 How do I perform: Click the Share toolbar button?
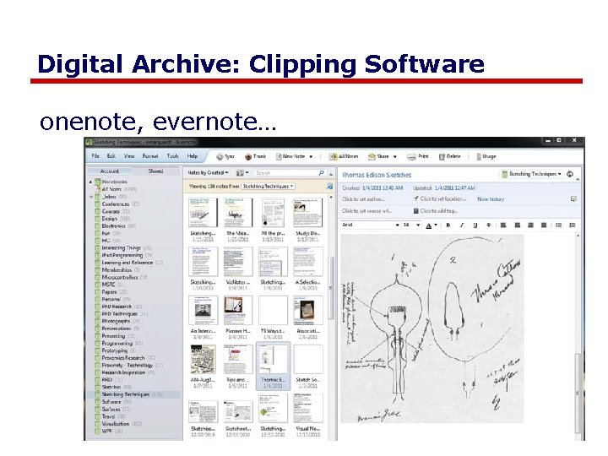coord(378,157)
